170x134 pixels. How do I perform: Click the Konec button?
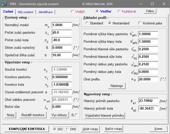[x=159, y=129]
